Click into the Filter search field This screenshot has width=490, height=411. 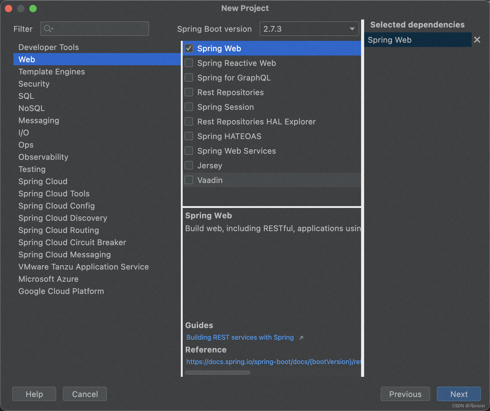coord(95,29)
